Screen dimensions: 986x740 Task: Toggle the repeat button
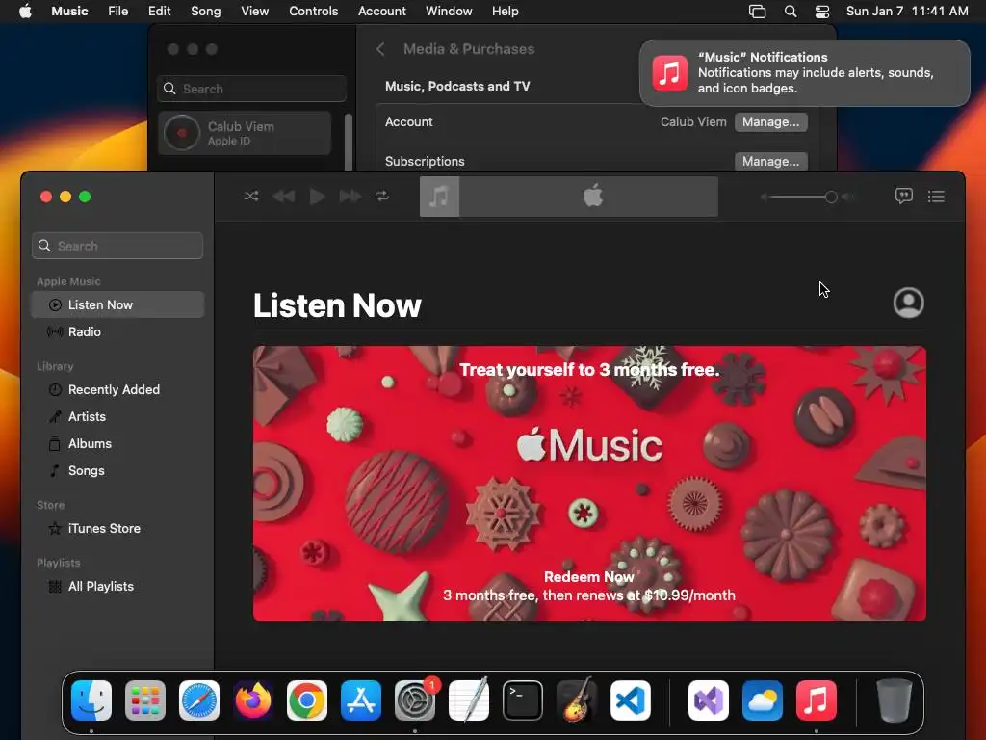click(382, 197)
